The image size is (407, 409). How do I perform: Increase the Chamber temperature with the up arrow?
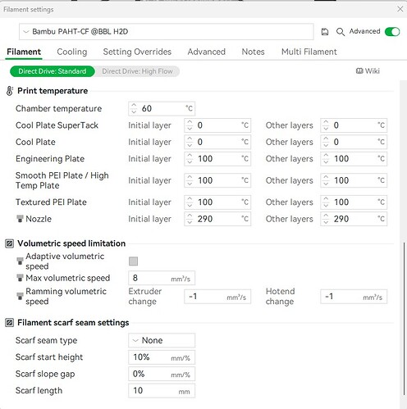click(x=134, y=105)
